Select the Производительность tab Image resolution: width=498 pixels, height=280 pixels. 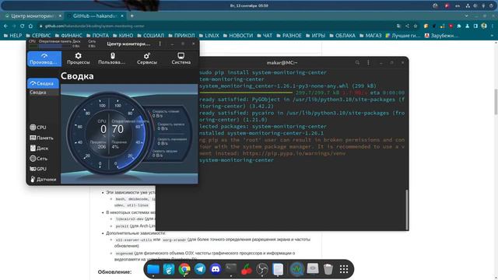[x=44, y=59]
